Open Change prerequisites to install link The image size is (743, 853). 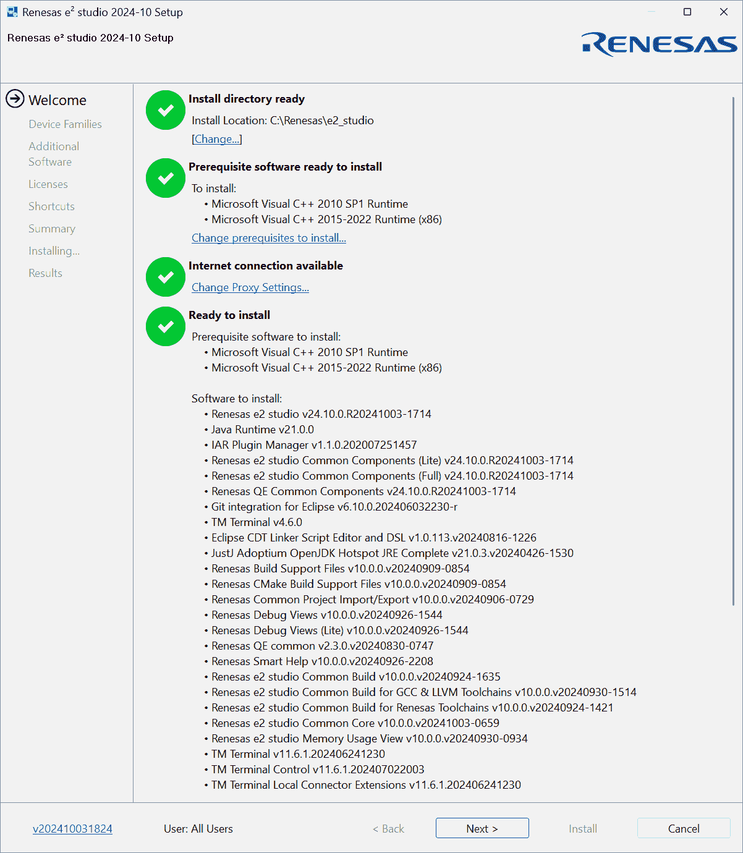pyautogui.click(x=268, y=238)
